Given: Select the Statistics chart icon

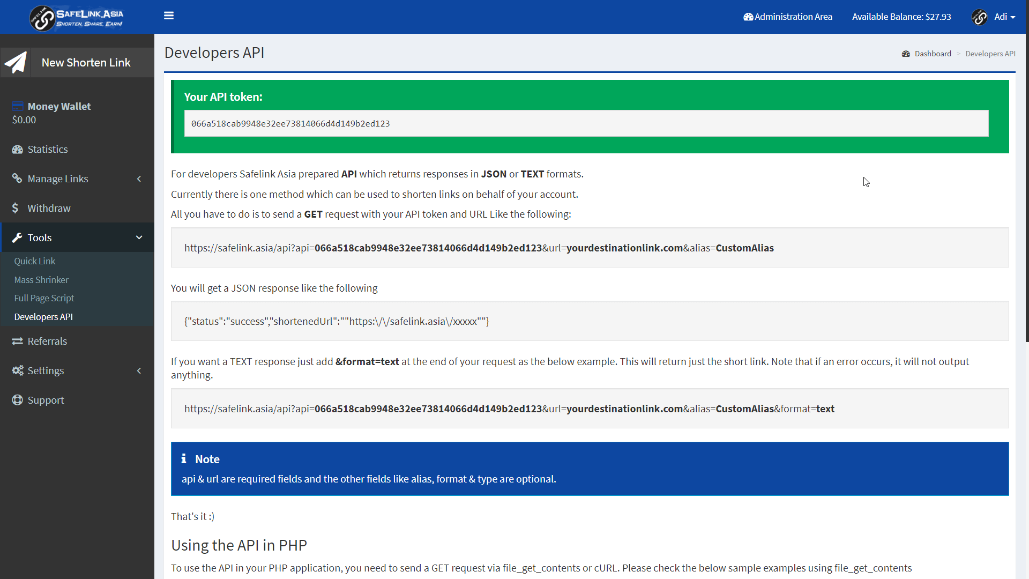Looking at the screenshot, I should (17, 149).
